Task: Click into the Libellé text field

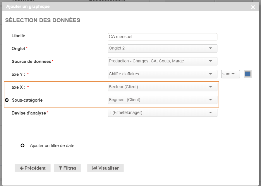Action: click(x=162, y=37)
